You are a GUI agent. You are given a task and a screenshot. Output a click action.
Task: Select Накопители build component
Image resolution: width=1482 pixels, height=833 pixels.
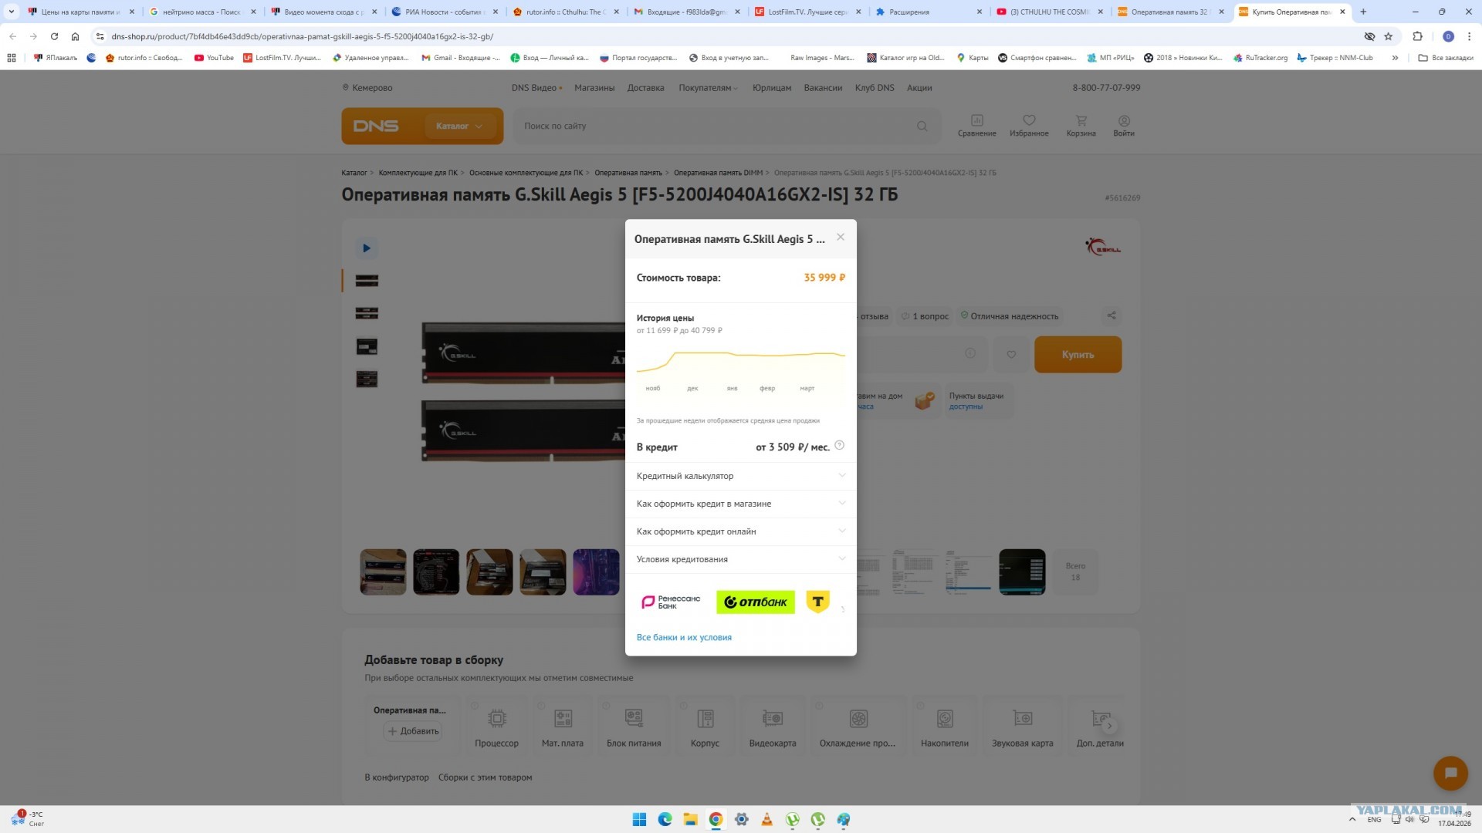945,727
